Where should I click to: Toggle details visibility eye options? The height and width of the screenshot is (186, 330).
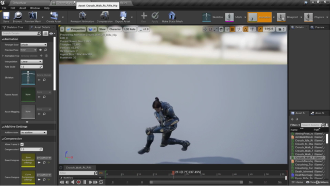[52, 33]
